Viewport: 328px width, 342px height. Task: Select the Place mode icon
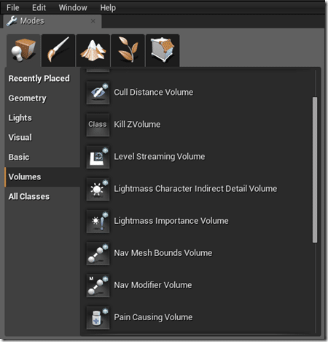[x=23, y=50]
